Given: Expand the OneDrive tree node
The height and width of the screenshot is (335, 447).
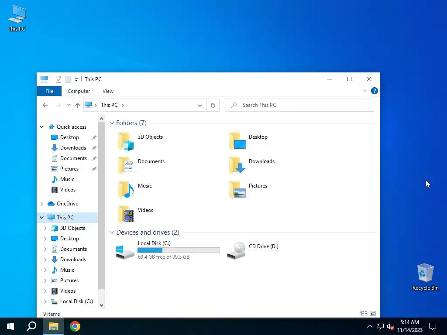Looking at the screenshot, I should pyautogui.click(x=42, y=204).
